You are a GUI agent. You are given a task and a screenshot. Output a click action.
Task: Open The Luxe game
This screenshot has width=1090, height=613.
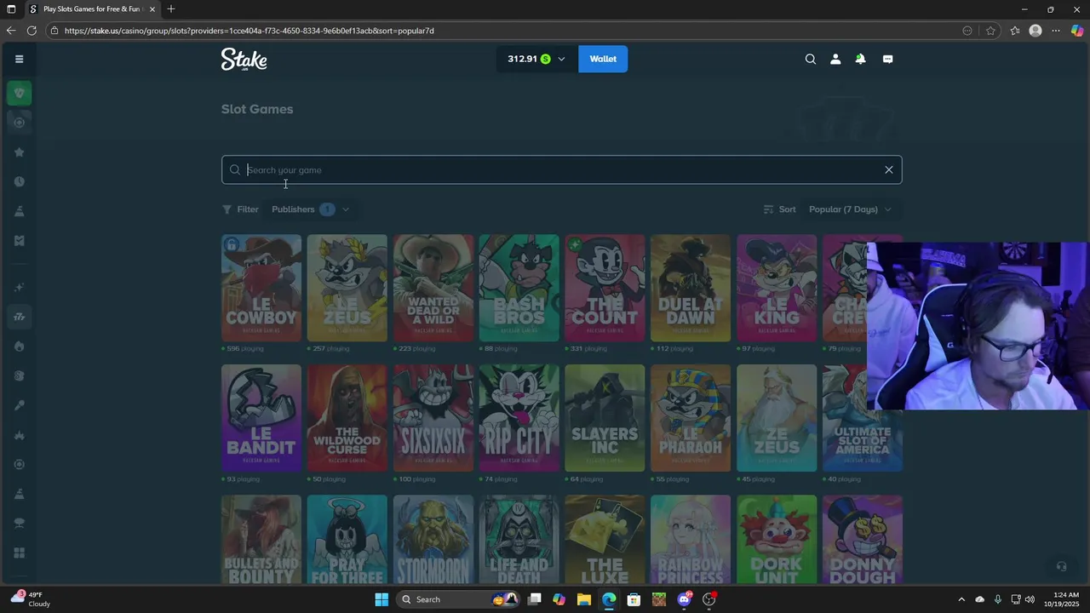(605, 540)
